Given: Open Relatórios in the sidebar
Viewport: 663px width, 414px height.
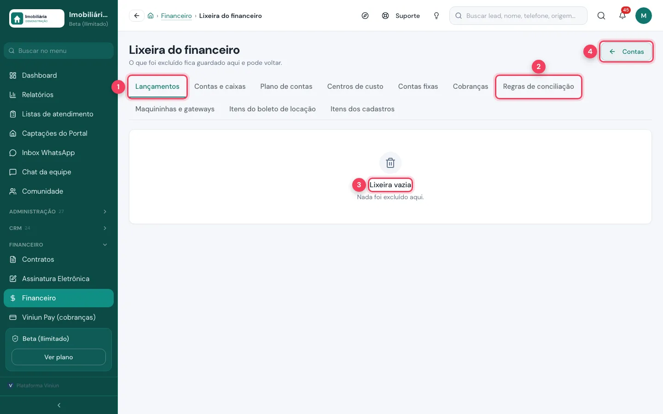Looking at the screenshot, I should coord(58,95).
